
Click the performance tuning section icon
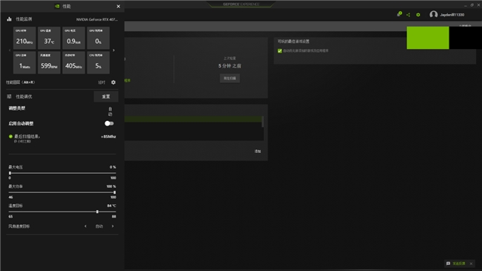pyautogui.click(x=9, y=97)
